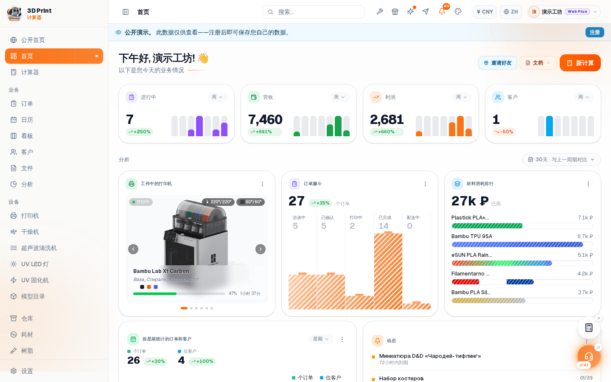Open 日历 calendar page
This screenshot has width=611, height=382.
(x=54, y=120)
